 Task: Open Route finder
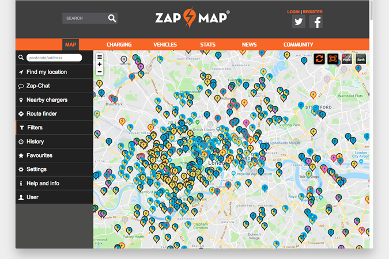click(54, 114)
